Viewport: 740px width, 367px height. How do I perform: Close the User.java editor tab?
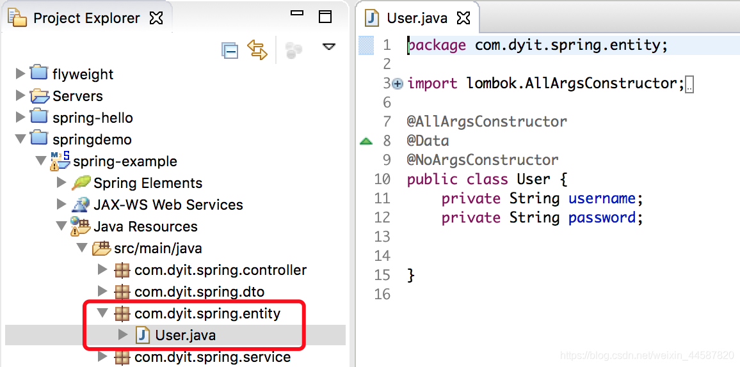(x=464, y=19)
